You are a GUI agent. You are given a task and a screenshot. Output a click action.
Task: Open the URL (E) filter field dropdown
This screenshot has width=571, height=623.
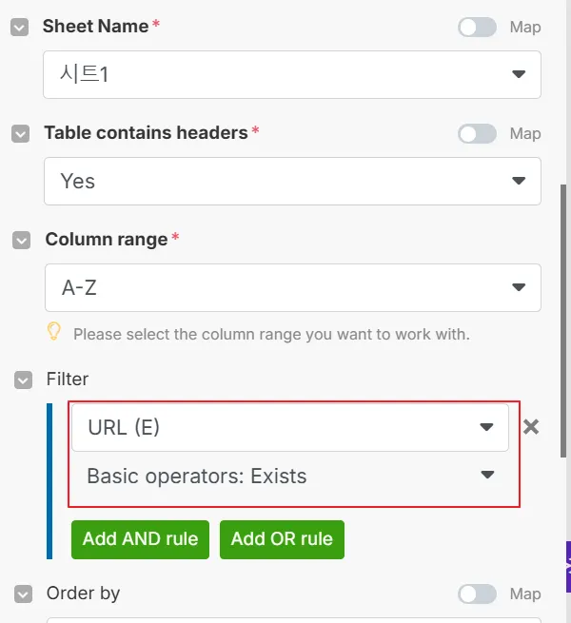point(289,428)
